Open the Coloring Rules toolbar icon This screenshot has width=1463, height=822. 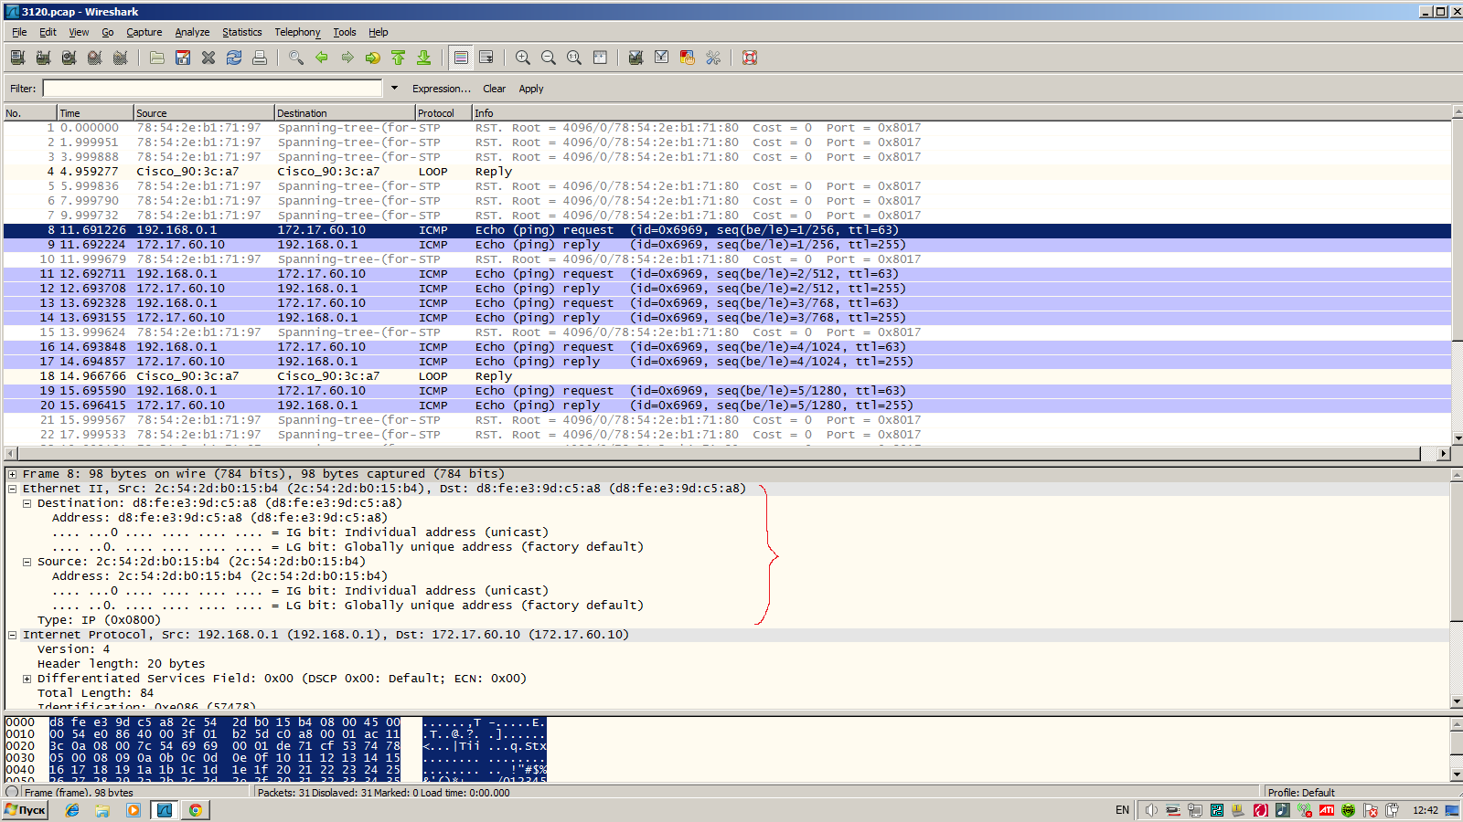(x=687, y=58)
